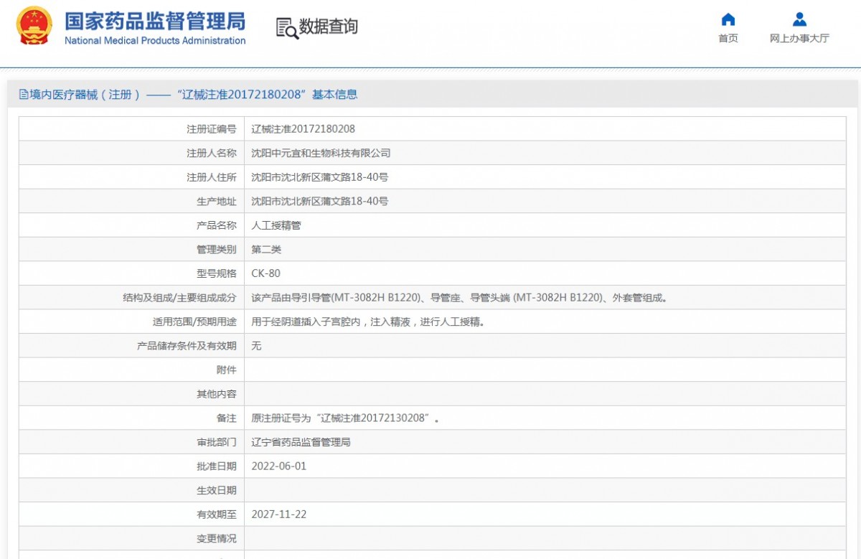This screenshot has height=559, width=861.
Task: Select approving department 辽宁省药品监督管理局
Action: pyautogui.click(x=301, y=442)
